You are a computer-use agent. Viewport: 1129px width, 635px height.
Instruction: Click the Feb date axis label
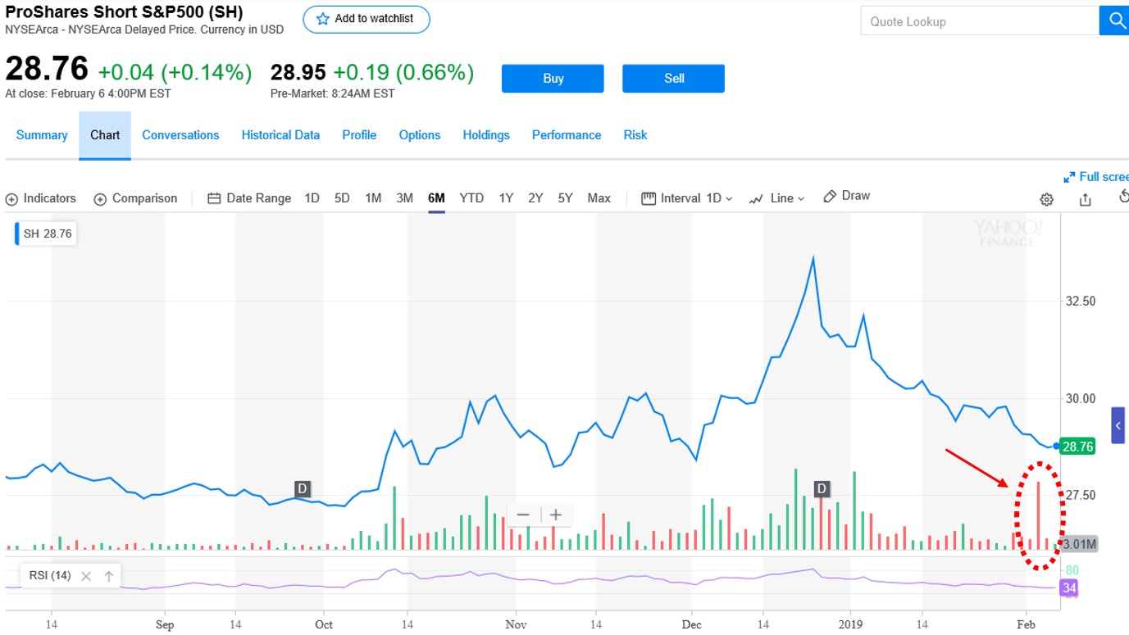point(1026,624)
